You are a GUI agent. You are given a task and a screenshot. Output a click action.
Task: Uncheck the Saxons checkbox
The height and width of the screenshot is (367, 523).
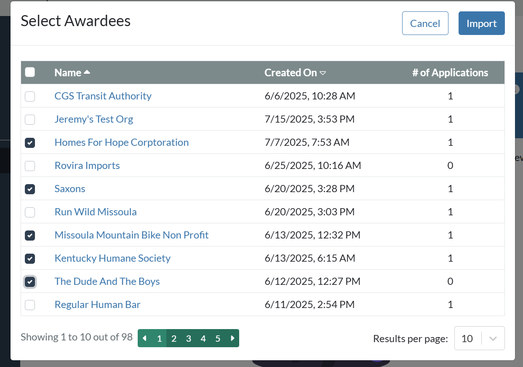30,189
